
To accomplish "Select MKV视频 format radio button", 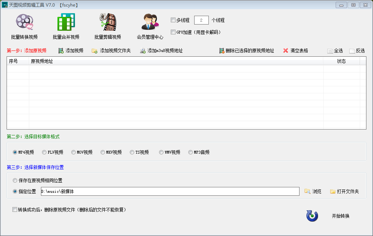I will point(103,152).
